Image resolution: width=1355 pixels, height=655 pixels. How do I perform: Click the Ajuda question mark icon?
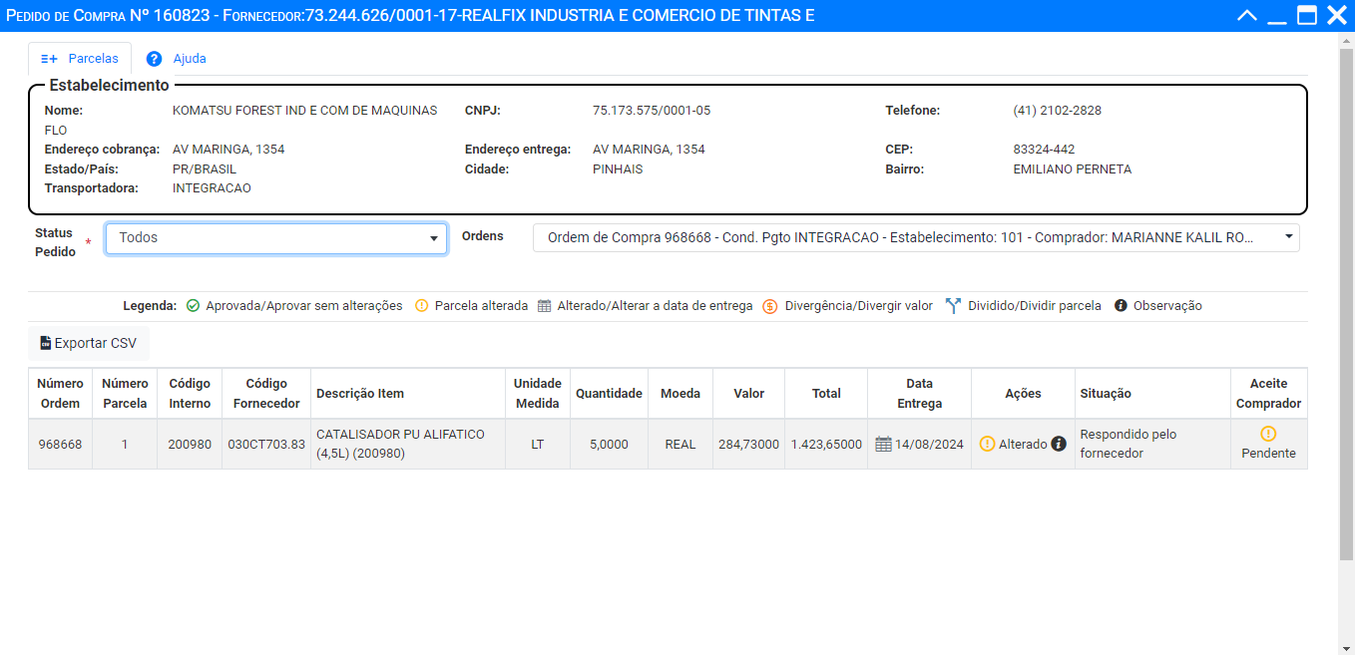click(155, 59)
